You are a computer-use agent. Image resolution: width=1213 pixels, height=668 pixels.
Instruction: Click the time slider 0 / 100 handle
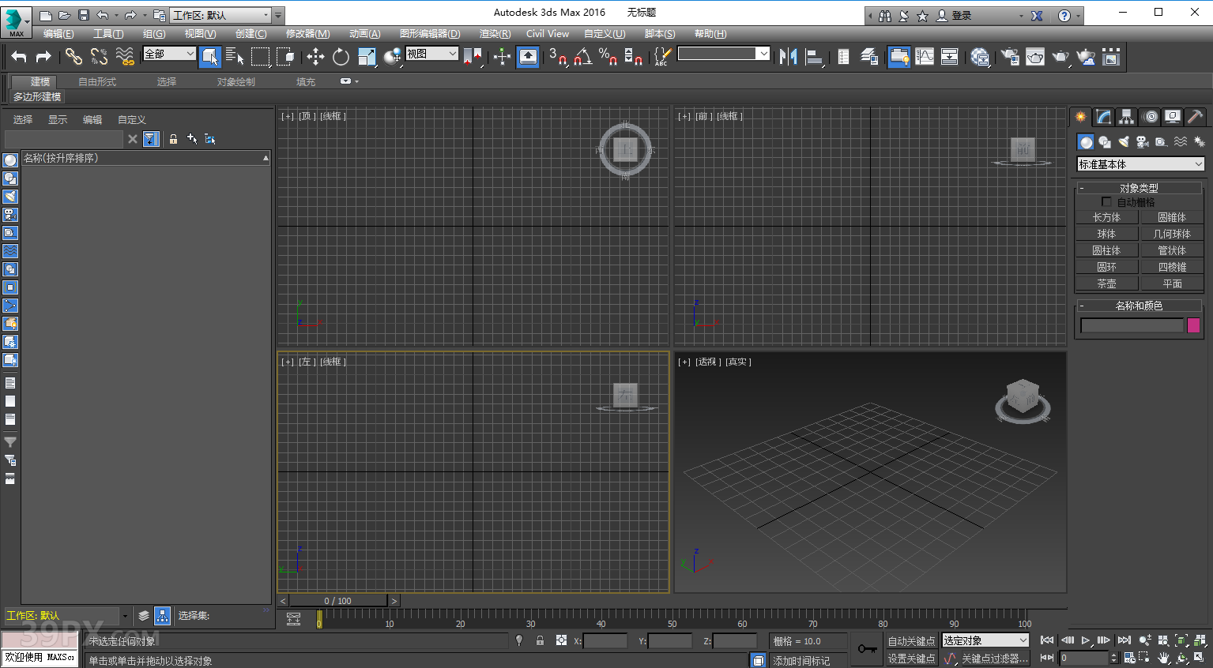(338, 601)
